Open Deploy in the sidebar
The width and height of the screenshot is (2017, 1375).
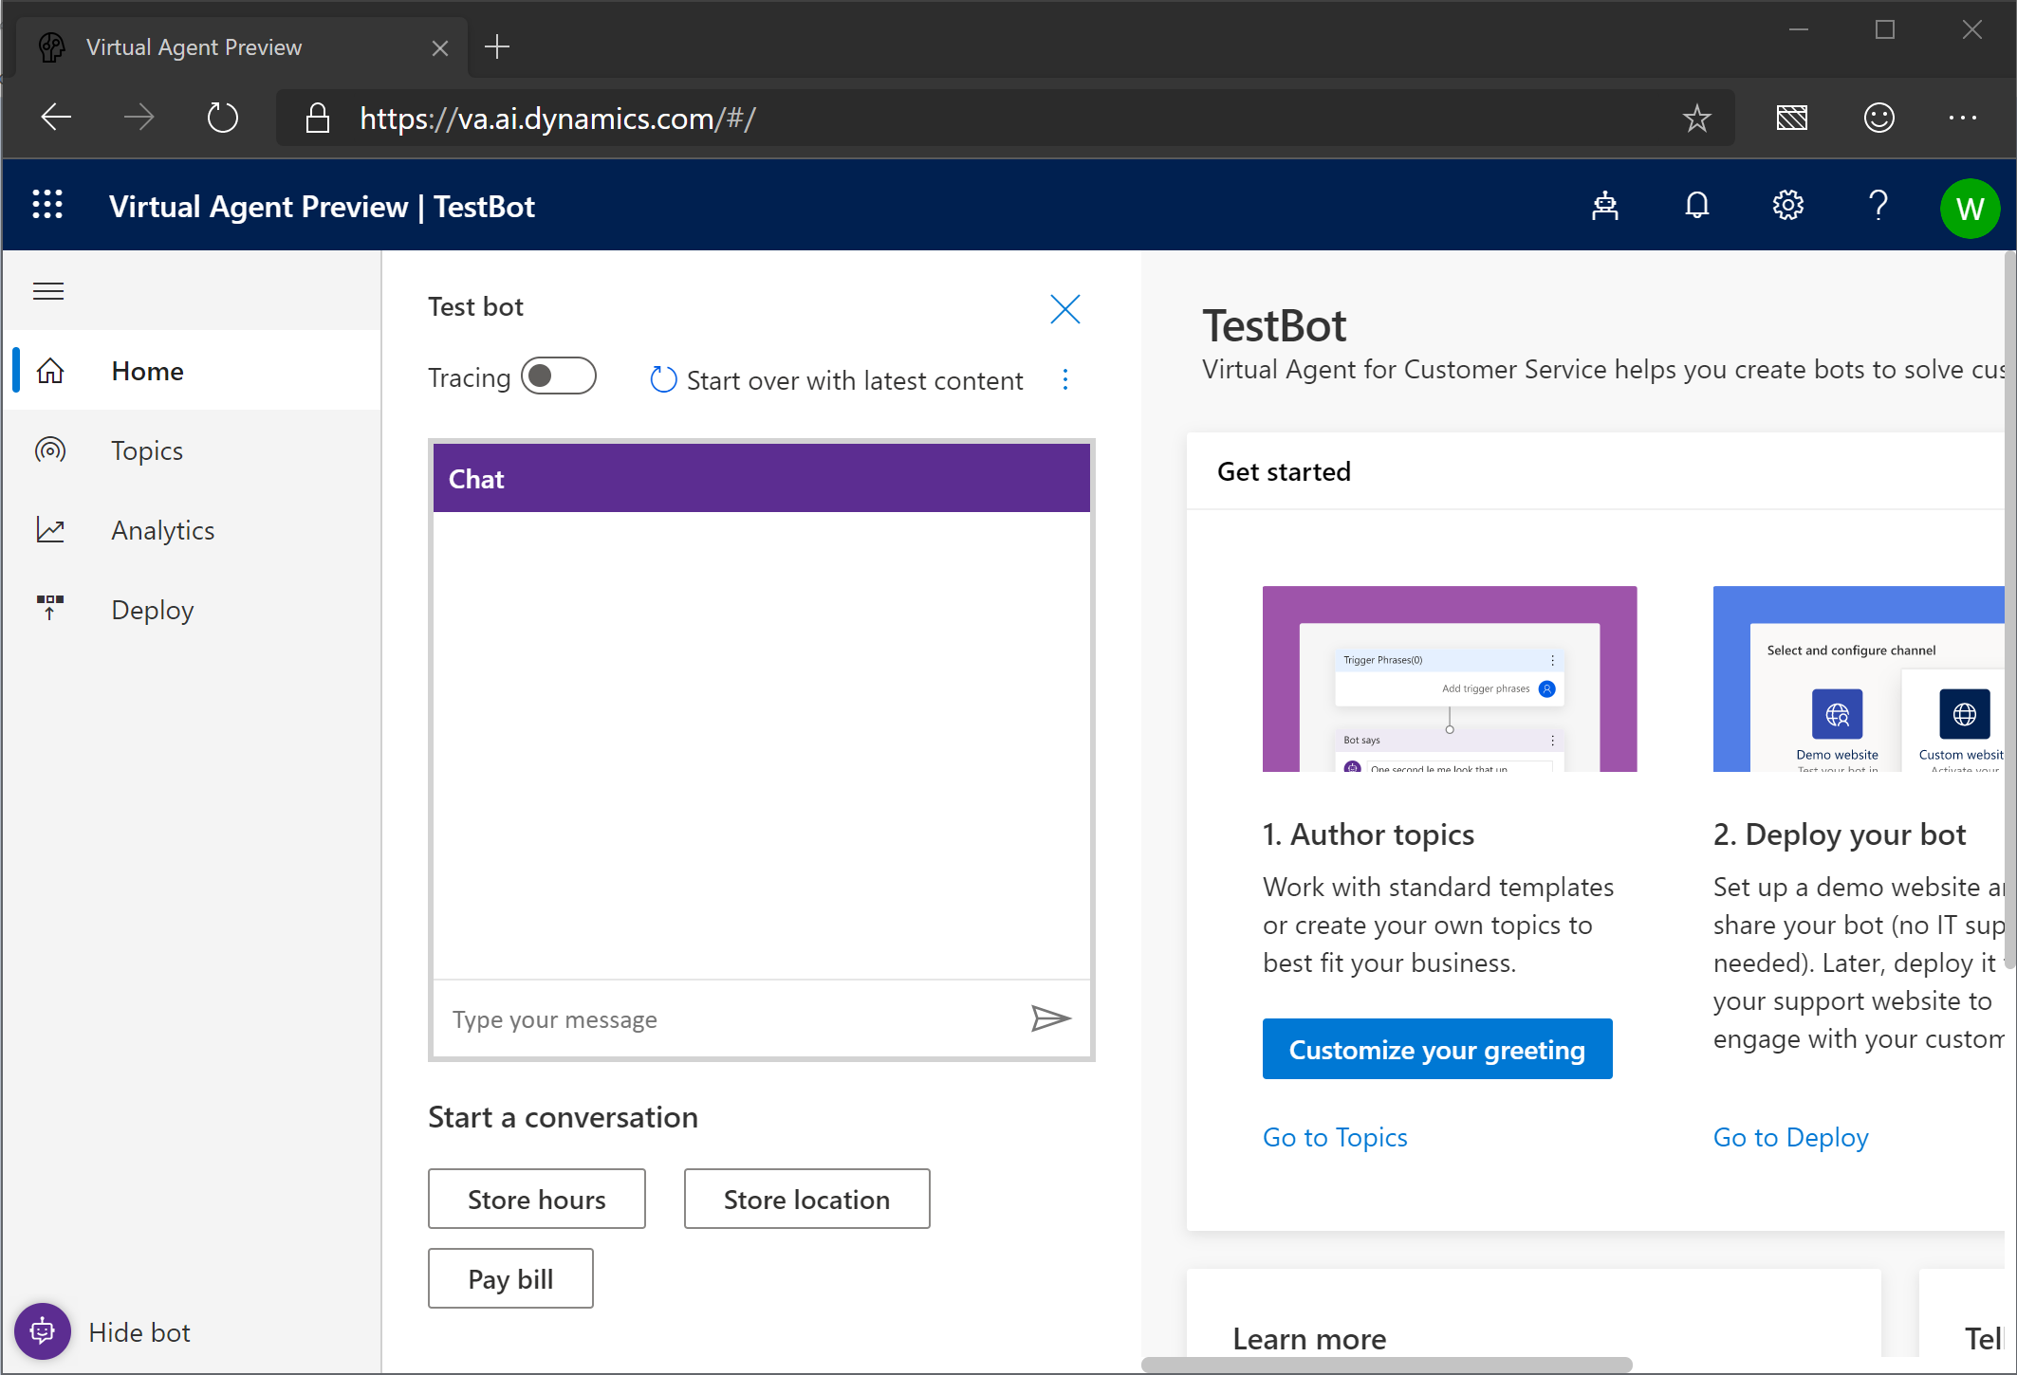pyautogui.click(x=152, y=610)
